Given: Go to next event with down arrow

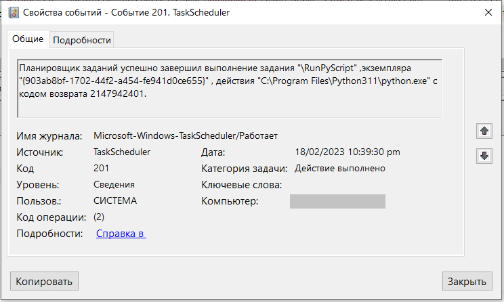Looking at the screenshot, I should coord(484,156).
